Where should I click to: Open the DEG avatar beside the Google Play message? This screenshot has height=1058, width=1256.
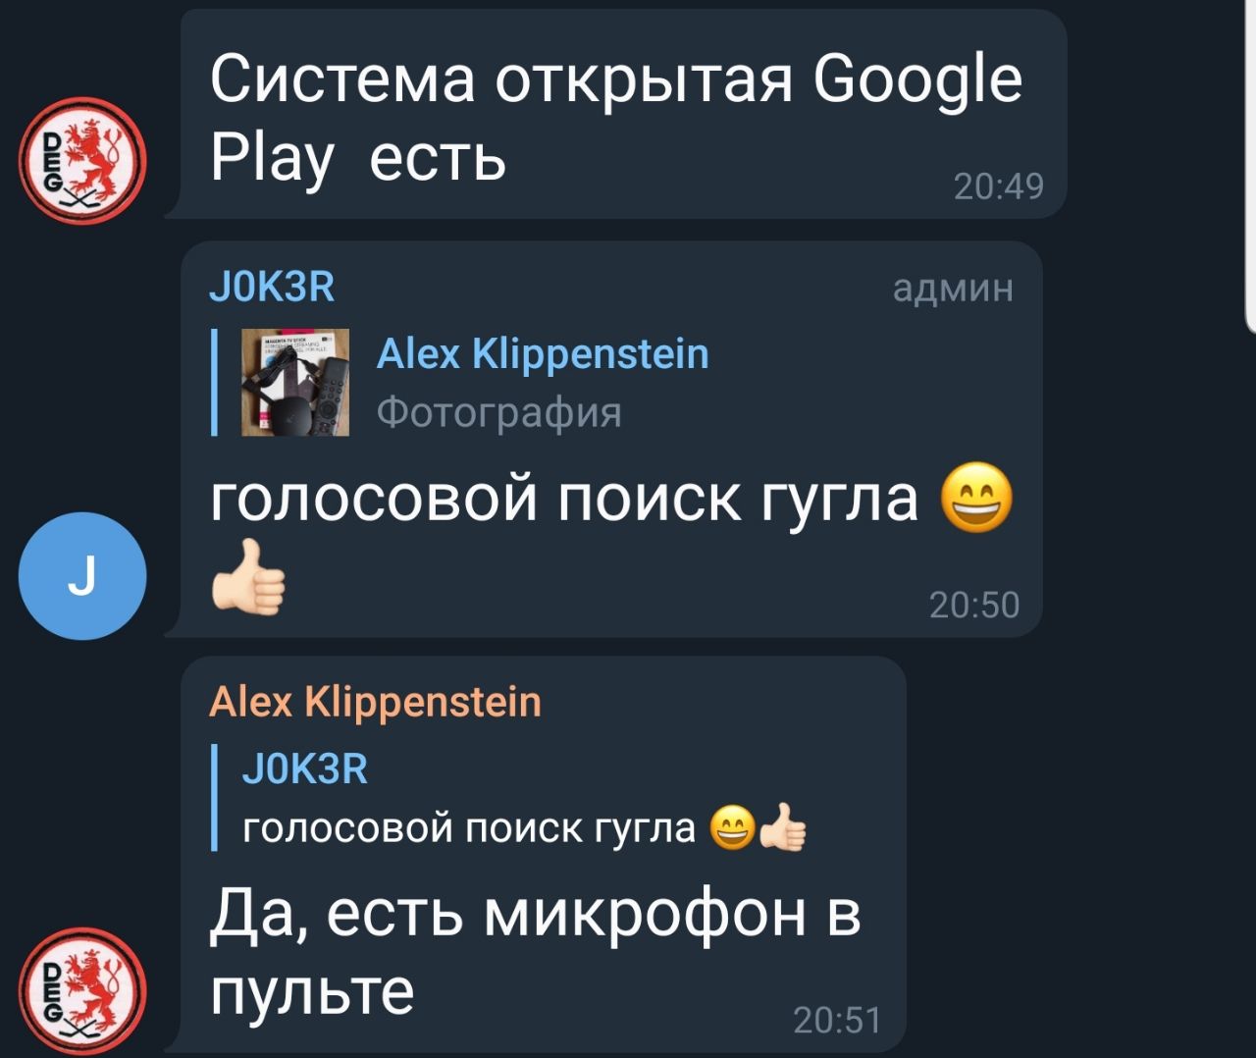coord(83,159)
